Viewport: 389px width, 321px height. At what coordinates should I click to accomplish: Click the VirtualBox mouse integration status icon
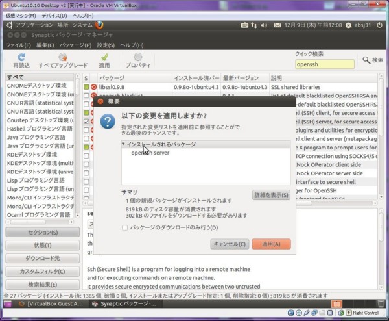coord(341,313)
